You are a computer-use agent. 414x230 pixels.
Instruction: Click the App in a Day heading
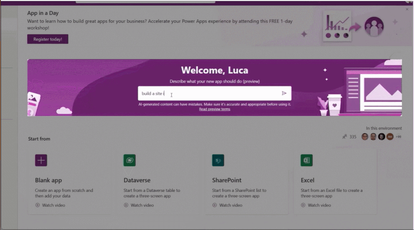[x=43, y=13]
